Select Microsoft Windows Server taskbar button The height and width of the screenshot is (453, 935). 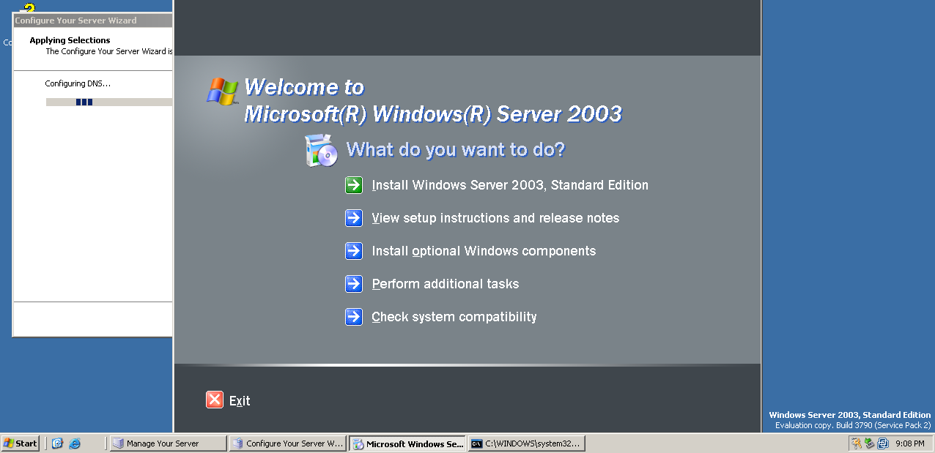(x=407, y=443)
